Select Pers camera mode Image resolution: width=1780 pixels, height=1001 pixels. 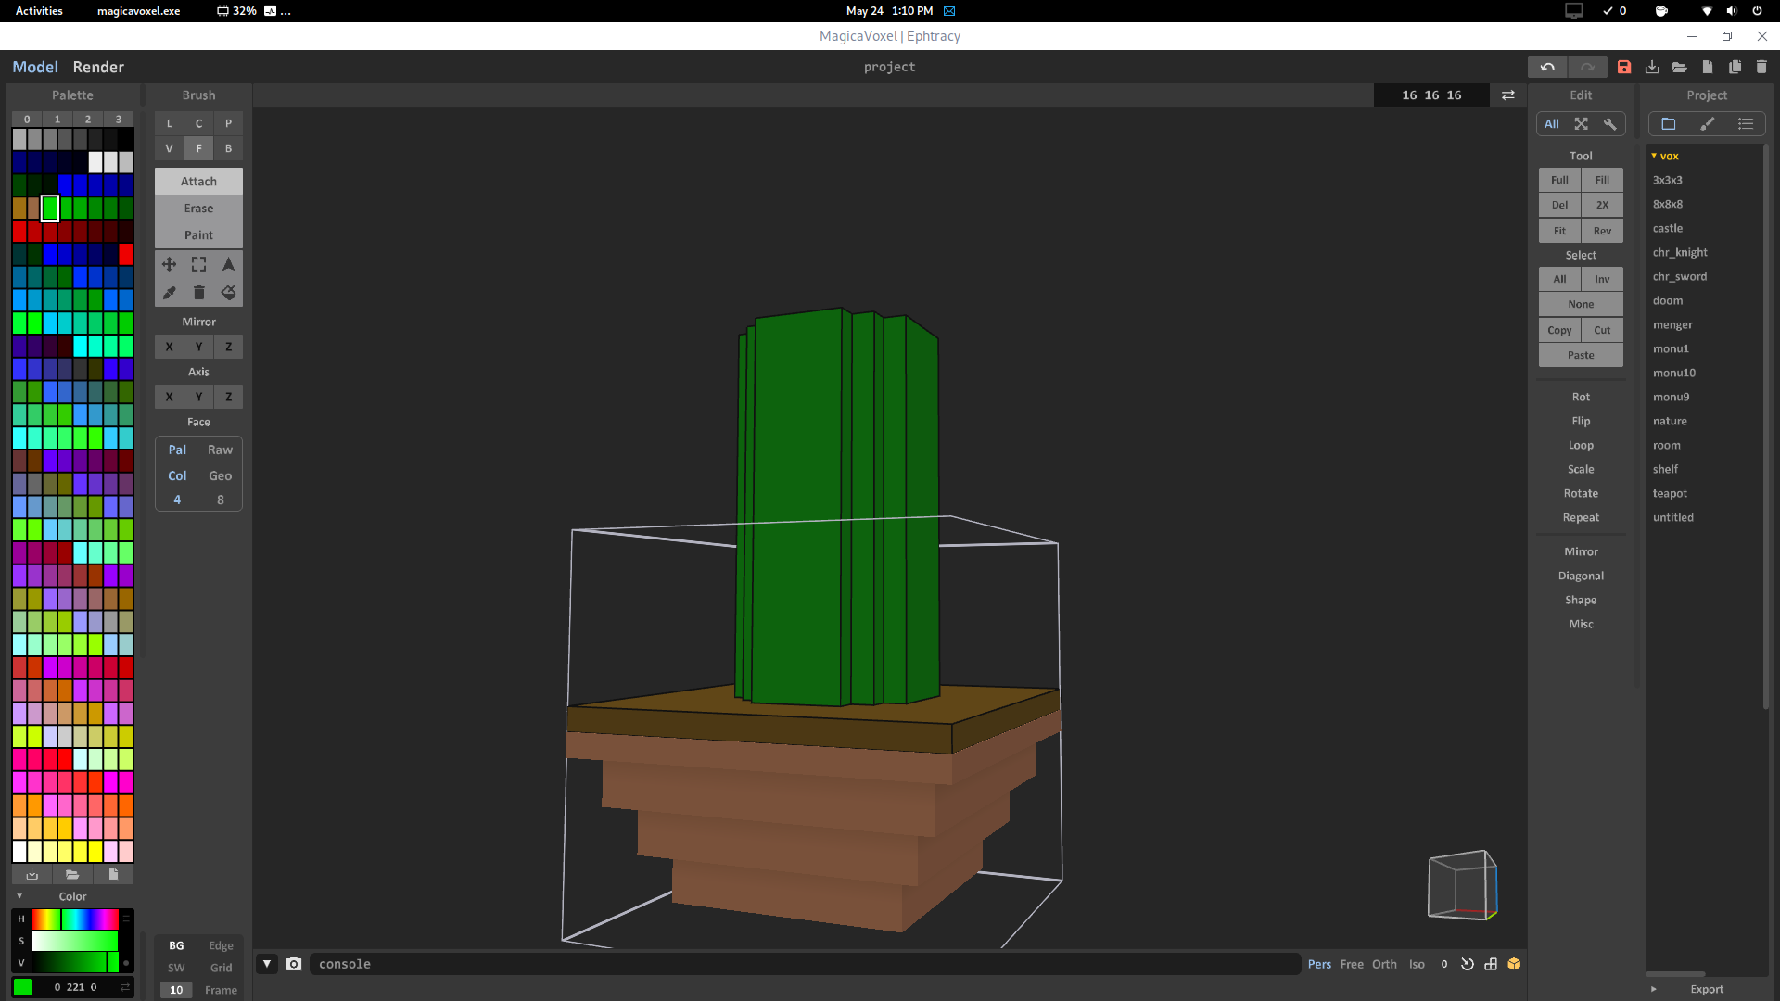pos(1319,964)
